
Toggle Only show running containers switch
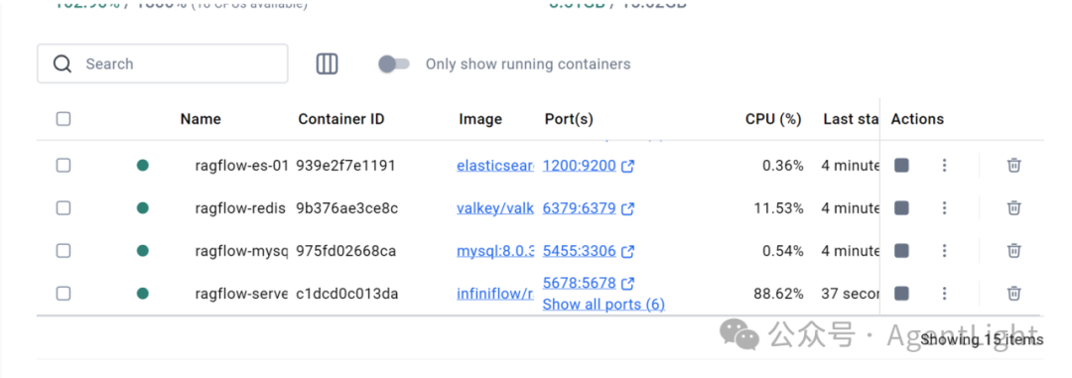[394, 64]
